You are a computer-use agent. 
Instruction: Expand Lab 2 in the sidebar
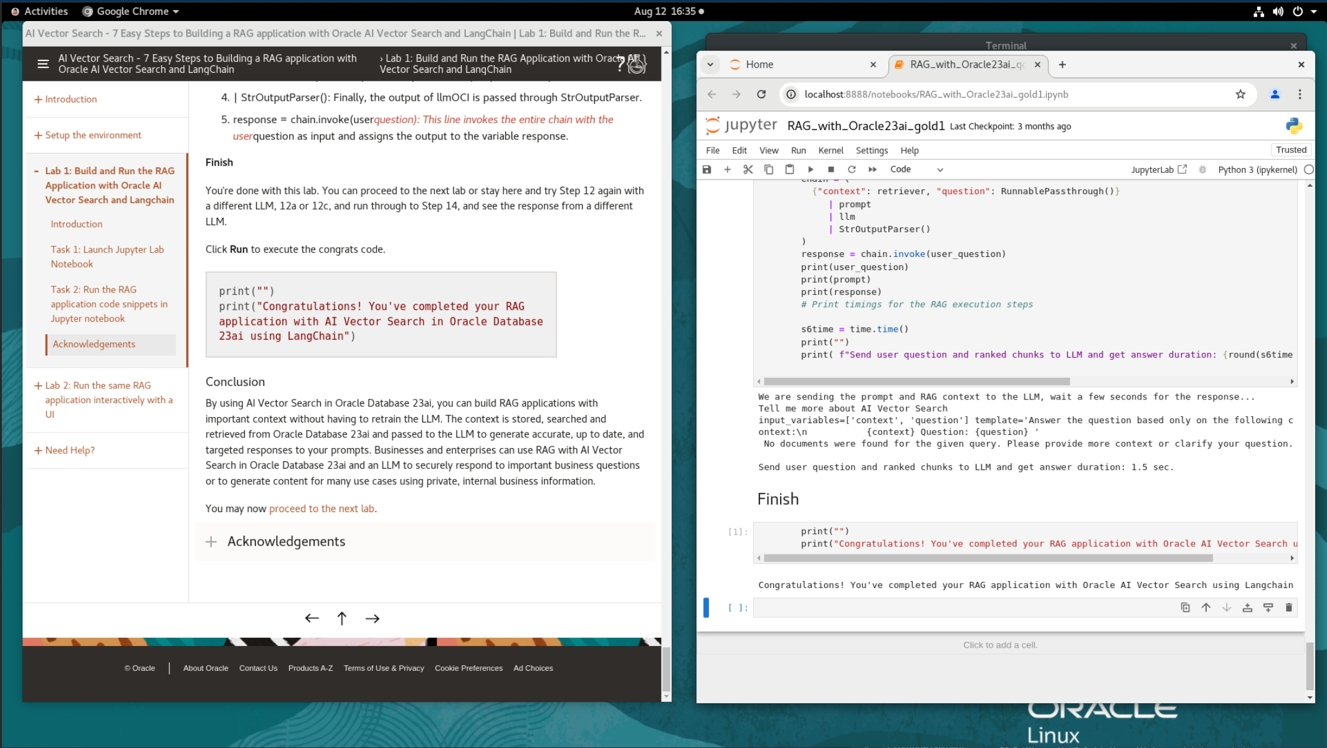point(38,385)
